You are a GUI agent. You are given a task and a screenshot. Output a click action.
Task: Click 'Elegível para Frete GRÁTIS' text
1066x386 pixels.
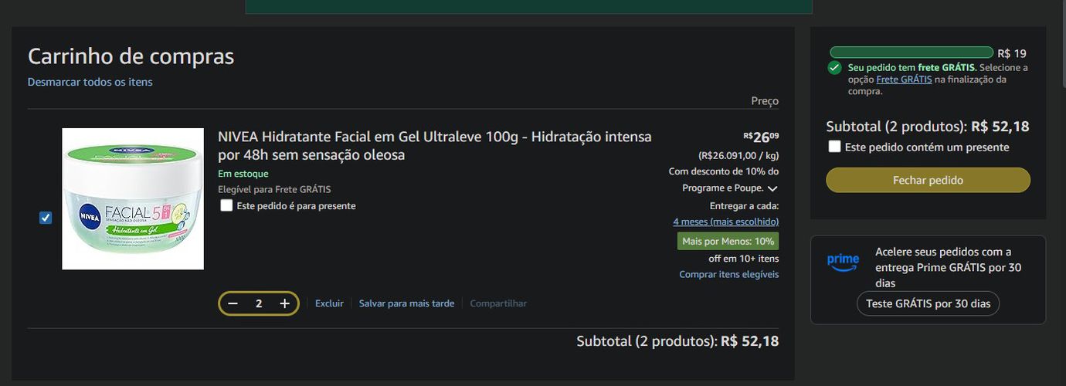[x=274, y=189]
